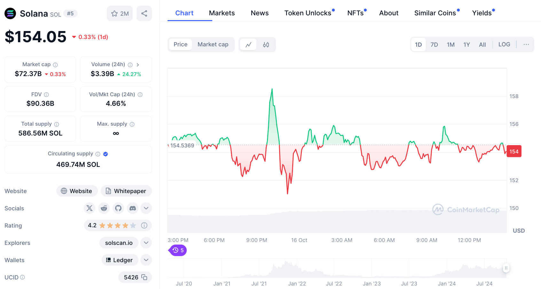Click the purple events marker showing 5

[178, 250]
